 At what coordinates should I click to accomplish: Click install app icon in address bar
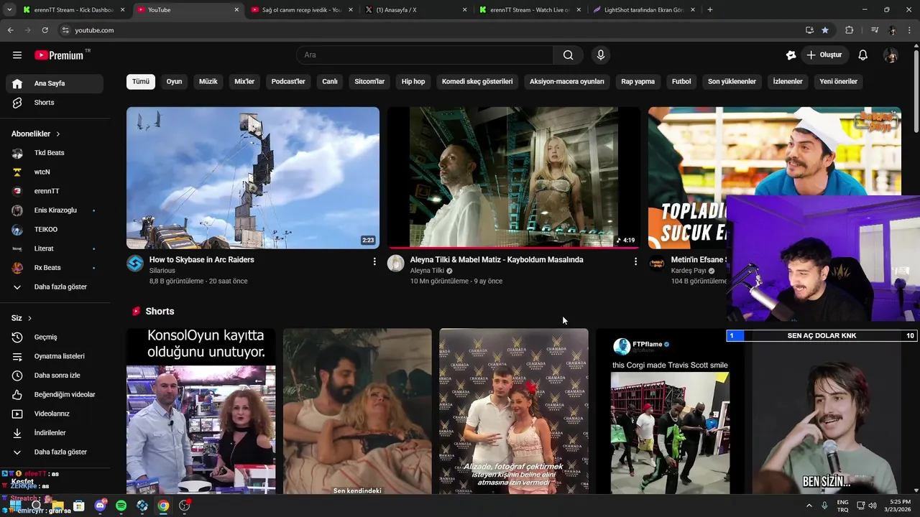(x=809, y=30)
